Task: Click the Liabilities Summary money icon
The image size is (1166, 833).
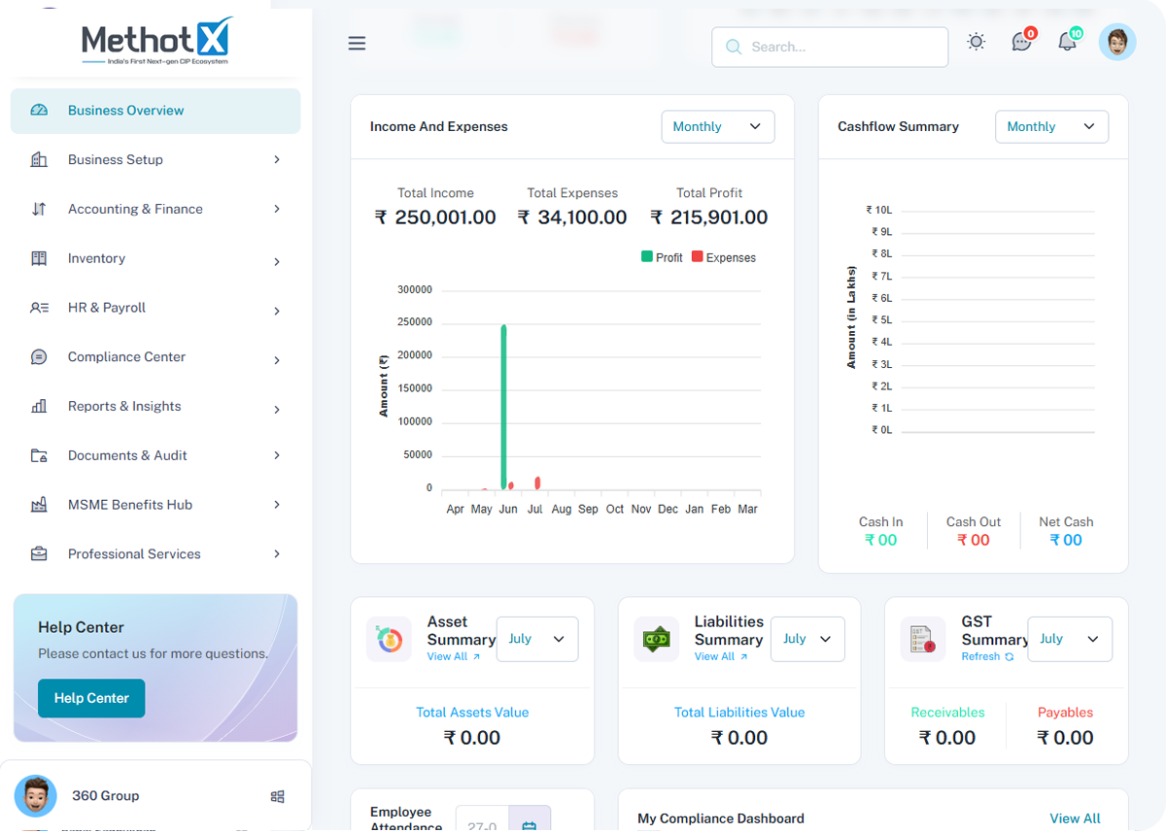Action: [x=656, y=640]
